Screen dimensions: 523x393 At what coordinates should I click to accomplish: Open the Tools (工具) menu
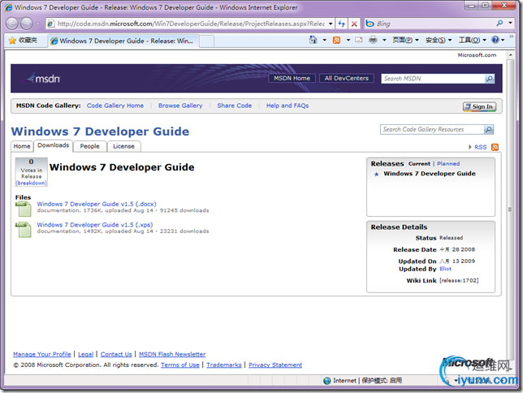tap(472, 40)
